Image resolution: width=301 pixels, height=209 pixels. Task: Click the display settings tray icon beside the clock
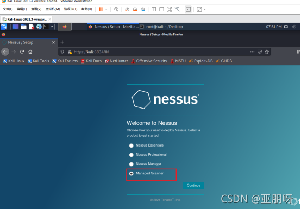pos(286,27)
